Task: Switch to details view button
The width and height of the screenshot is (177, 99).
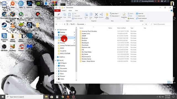Action: click(168, 82)
